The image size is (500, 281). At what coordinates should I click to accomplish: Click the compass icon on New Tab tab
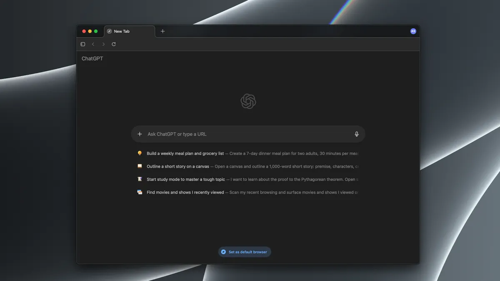tap(109, 31)
